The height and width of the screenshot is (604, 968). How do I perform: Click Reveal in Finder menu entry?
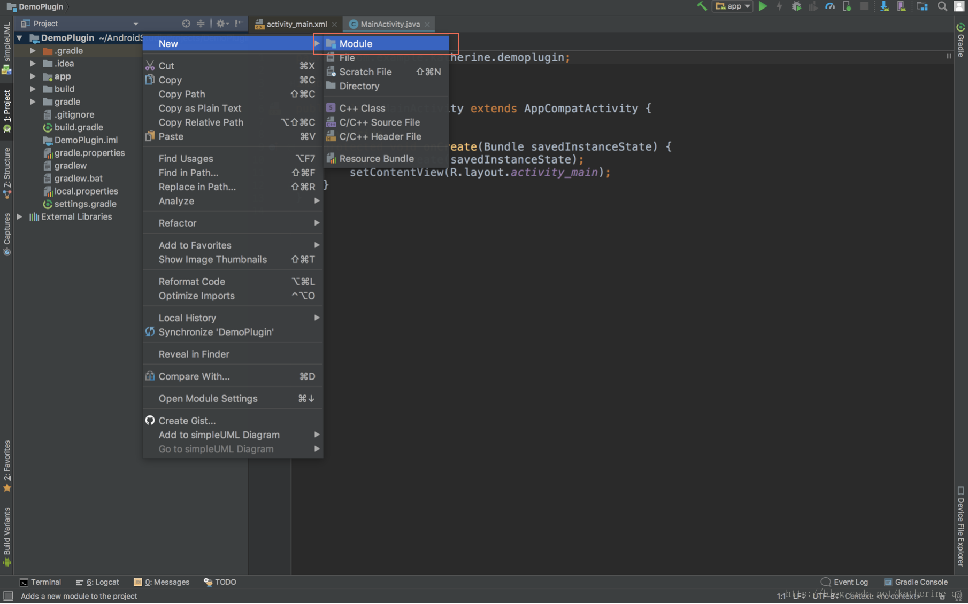(233, 354)
